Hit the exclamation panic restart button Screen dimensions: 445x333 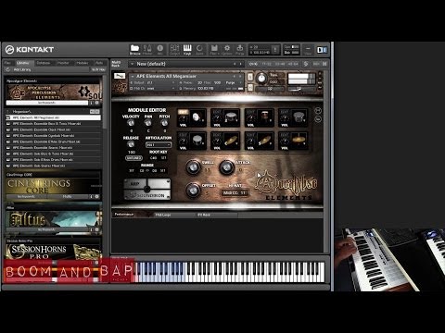tap(275, 49)
